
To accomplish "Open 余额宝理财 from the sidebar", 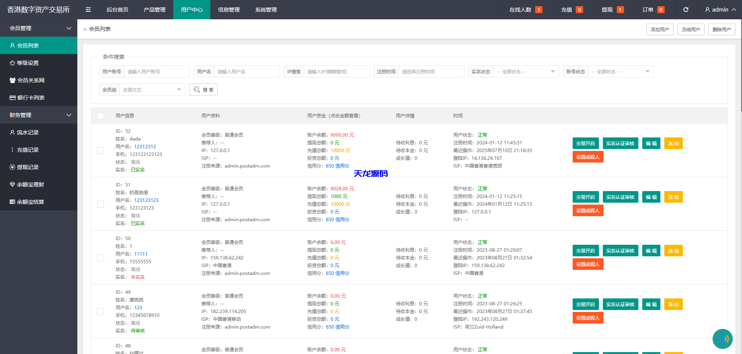I will 32,184.
